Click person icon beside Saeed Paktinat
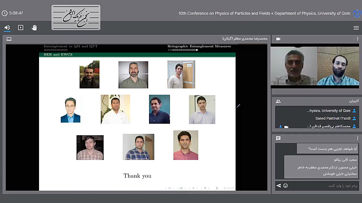The width and height of the screenshot is (362, 203). [354, 118]
